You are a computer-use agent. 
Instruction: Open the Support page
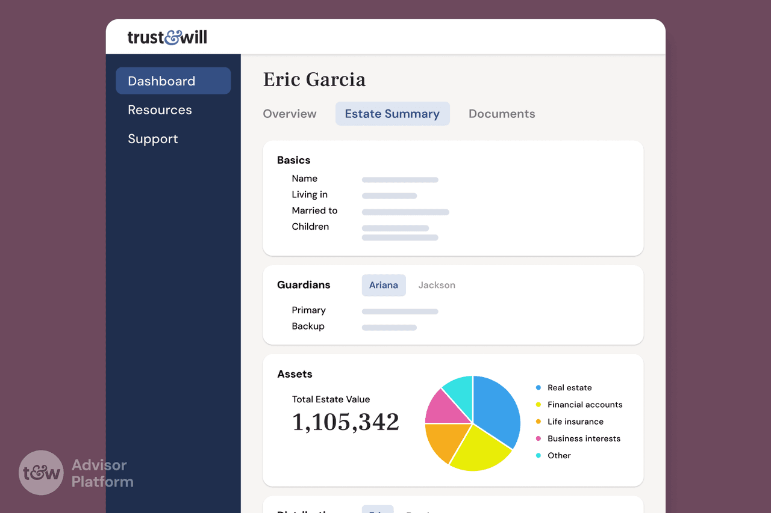point(153,139)
